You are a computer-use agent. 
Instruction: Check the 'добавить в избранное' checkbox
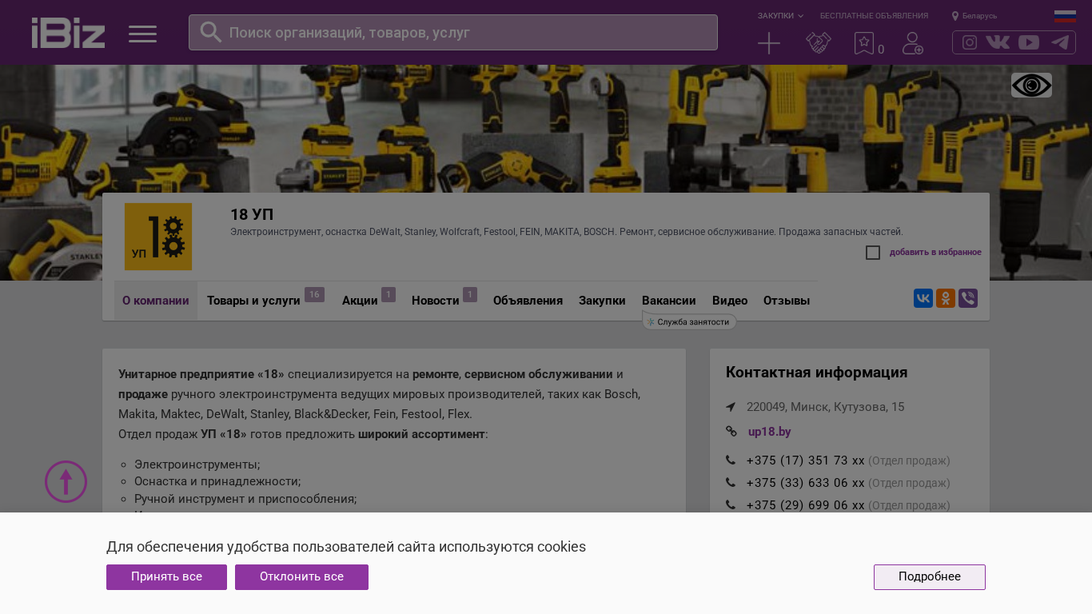873,253
